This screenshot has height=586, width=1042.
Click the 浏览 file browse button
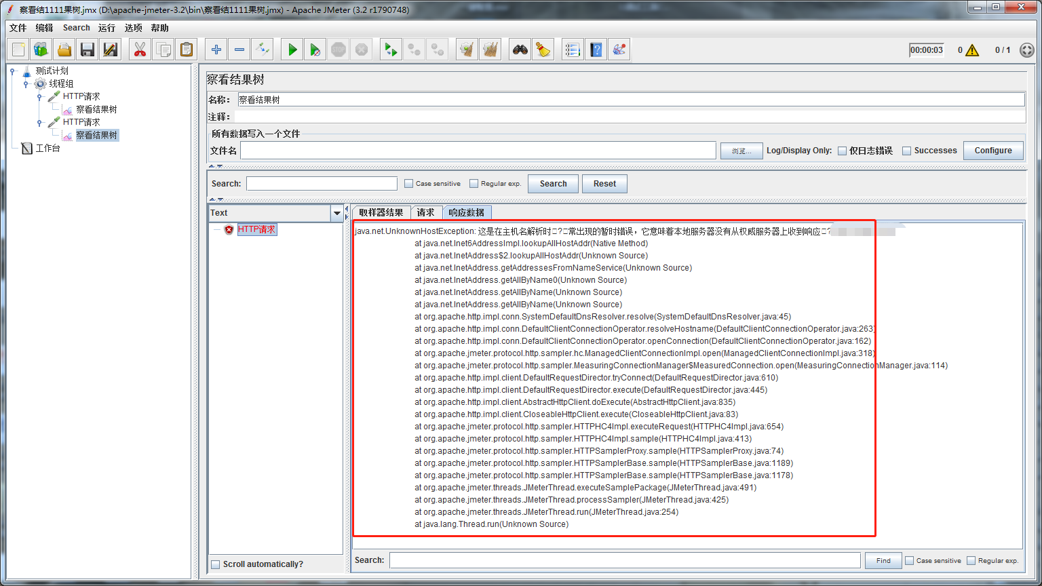(x=741, y=150)
